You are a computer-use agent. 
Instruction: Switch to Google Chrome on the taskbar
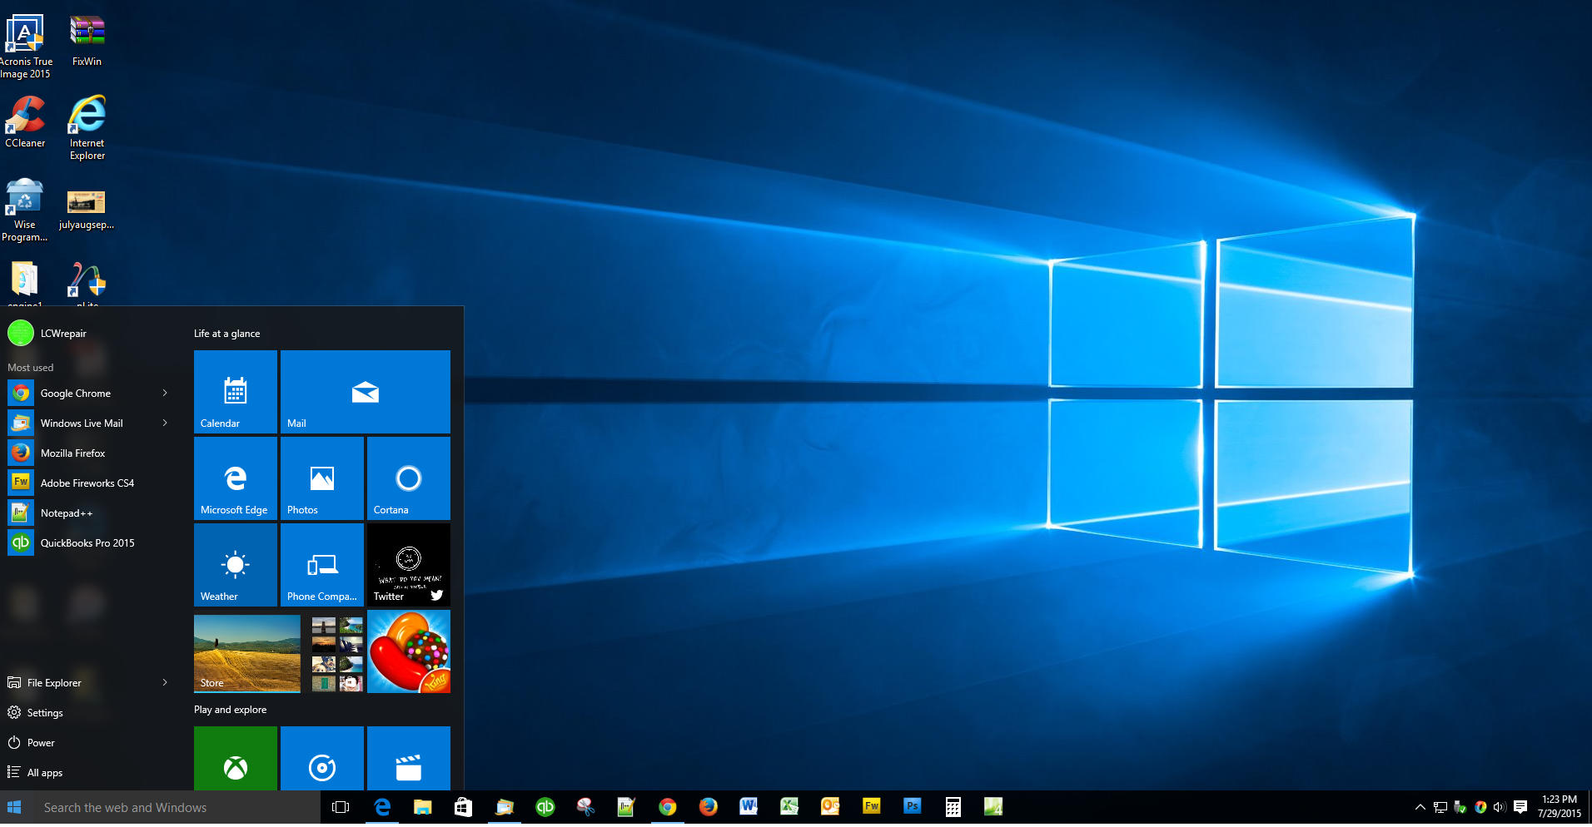click(x=667, y=807)
